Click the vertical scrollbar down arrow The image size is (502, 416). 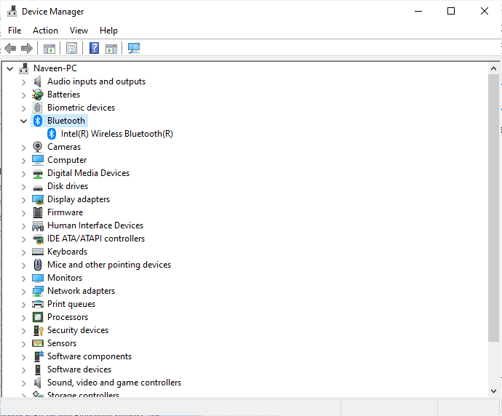click(x=495, y=391)
